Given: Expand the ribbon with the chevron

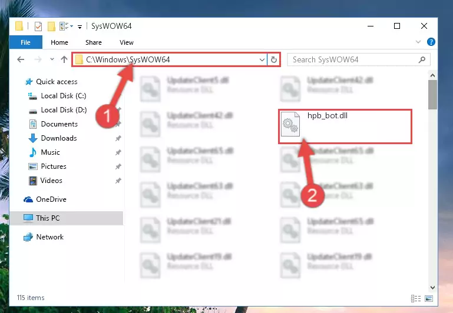Looking at the screenshot, I should coord(418,42).
